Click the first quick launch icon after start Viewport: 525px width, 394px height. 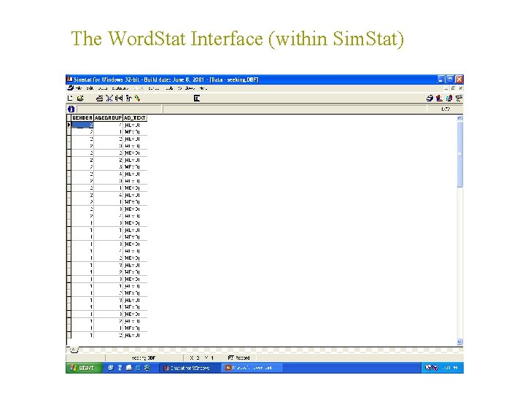111,368
